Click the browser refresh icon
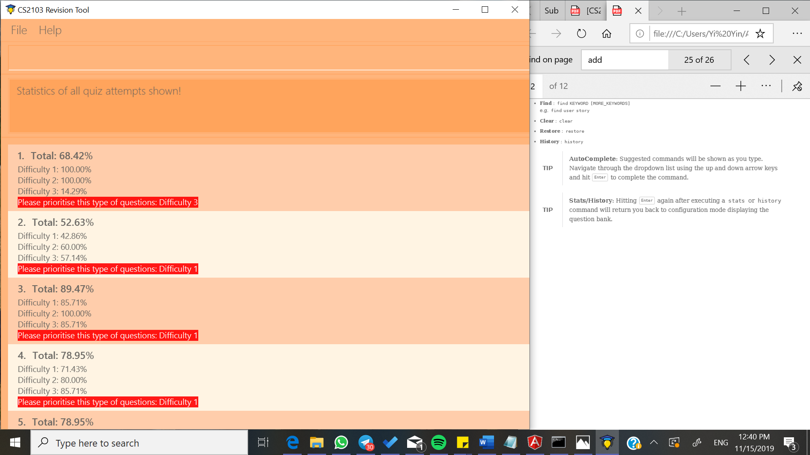This screenshot has height=455, width=810. pos(581,34)
